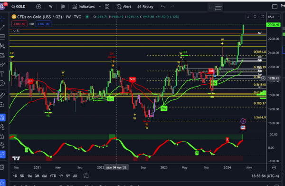This screenshot has width=285, height=186.
Task: Toggle lock all drawing tools
Action: 2,136
